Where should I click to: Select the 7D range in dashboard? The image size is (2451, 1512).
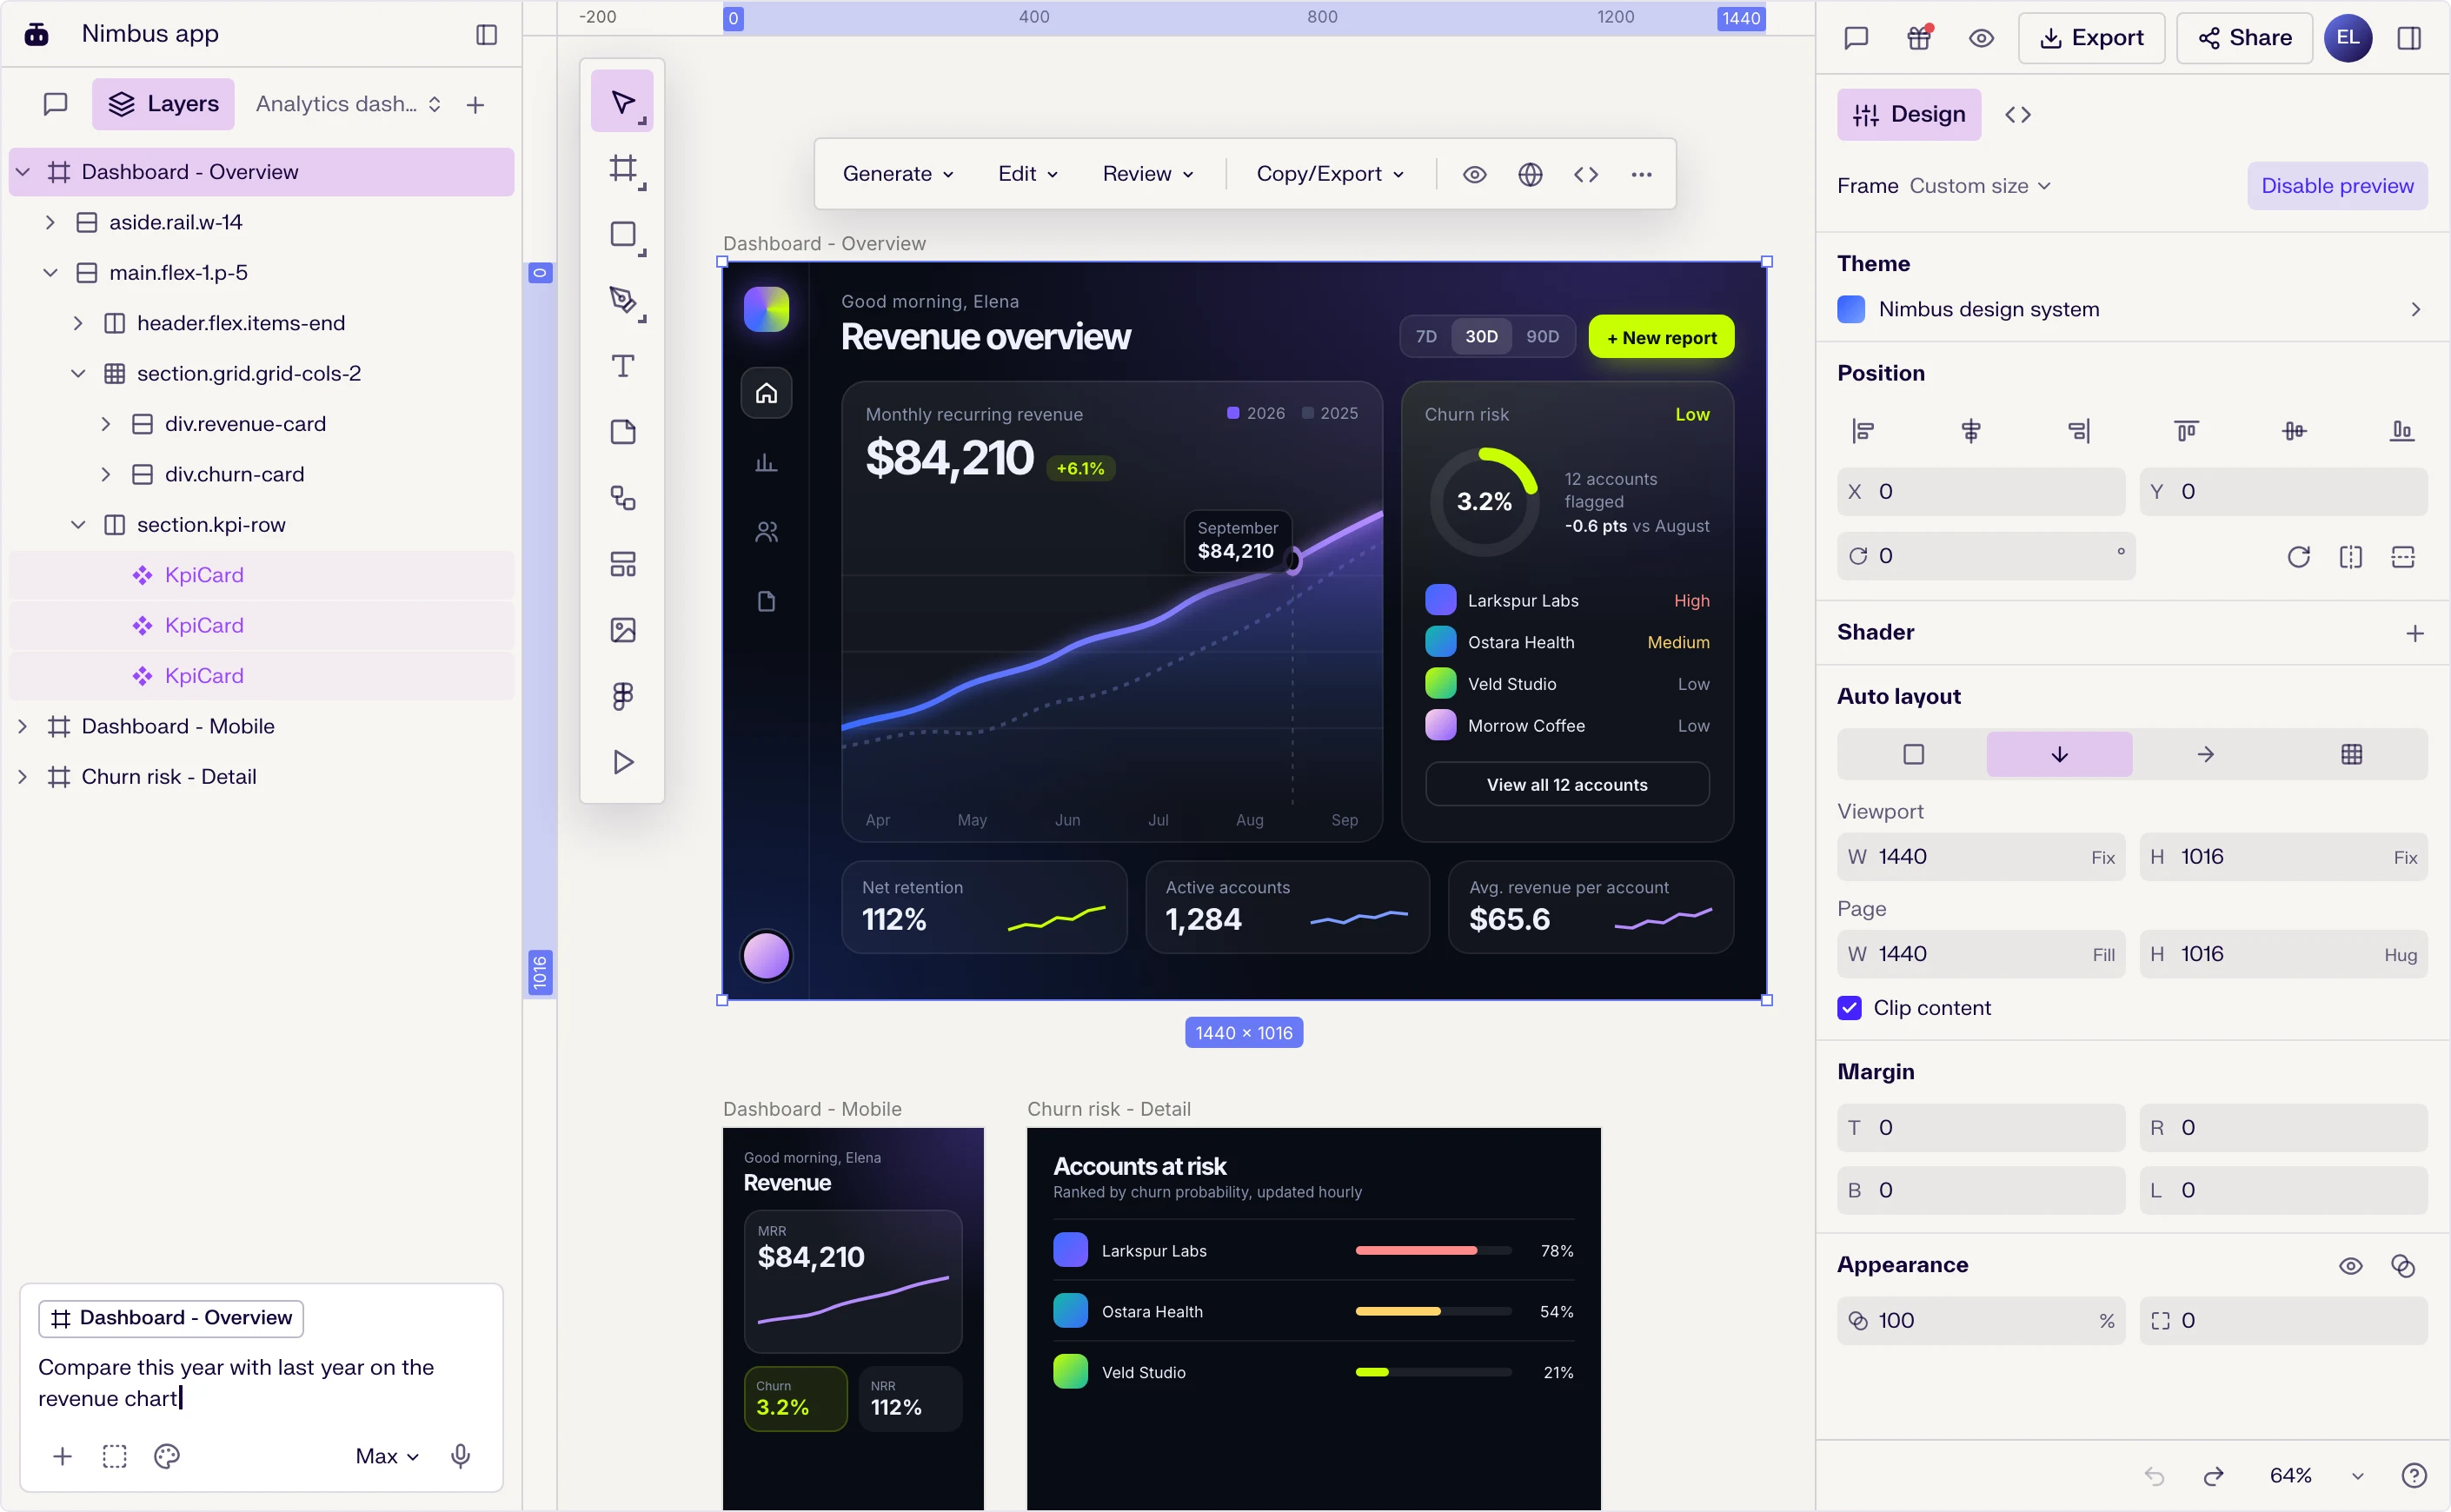pos(1426,337)
